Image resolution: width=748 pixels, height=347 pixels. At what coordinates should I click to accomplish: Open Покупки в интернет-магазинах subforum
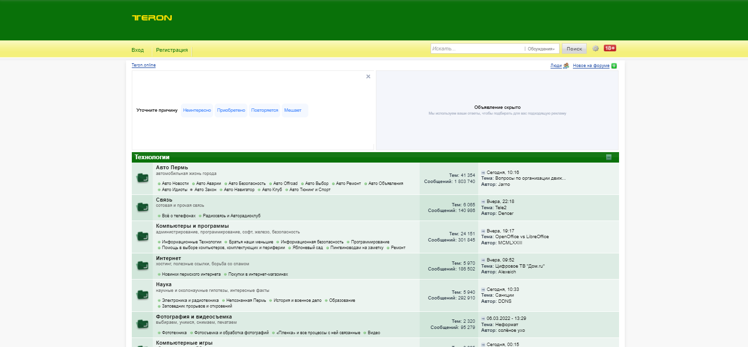(x=258, y=274)
